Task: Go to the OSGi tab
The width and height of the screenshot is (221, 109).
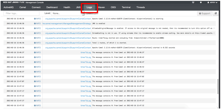Action: click(113, 7)
